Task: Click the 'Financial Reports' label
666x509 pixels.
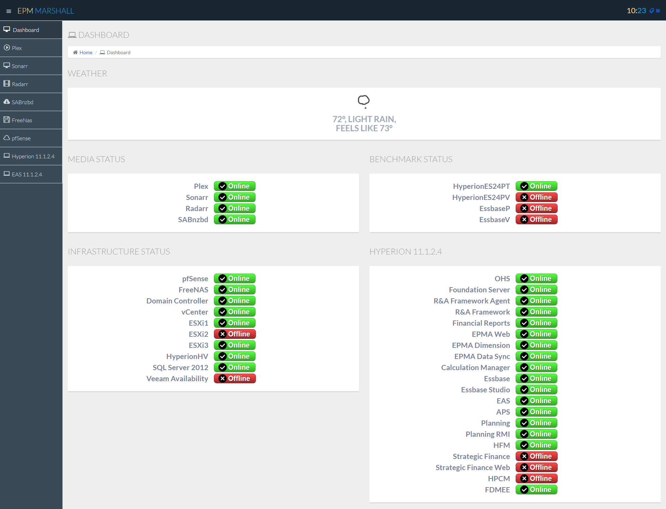Action: 481,323
